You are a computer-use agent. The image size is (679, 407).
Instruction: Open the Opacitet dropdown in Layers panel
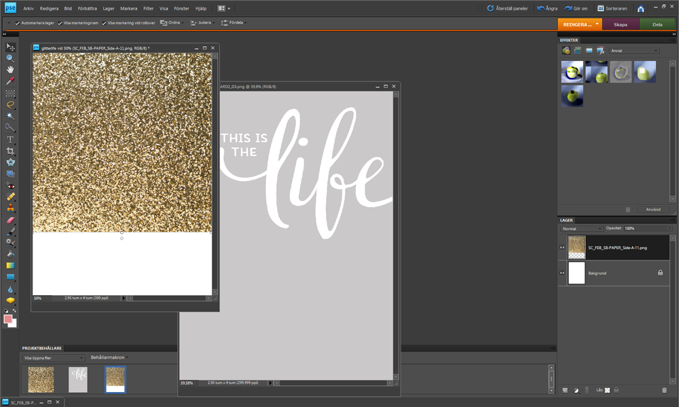669,229
